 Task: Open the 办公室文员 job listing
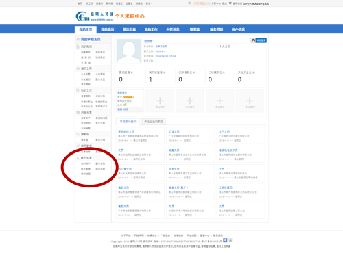pos(125,169)
